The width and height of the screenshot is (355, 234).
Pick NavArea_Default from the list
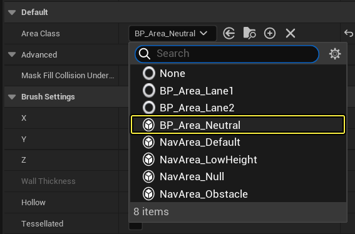click(x=238, y=142)
